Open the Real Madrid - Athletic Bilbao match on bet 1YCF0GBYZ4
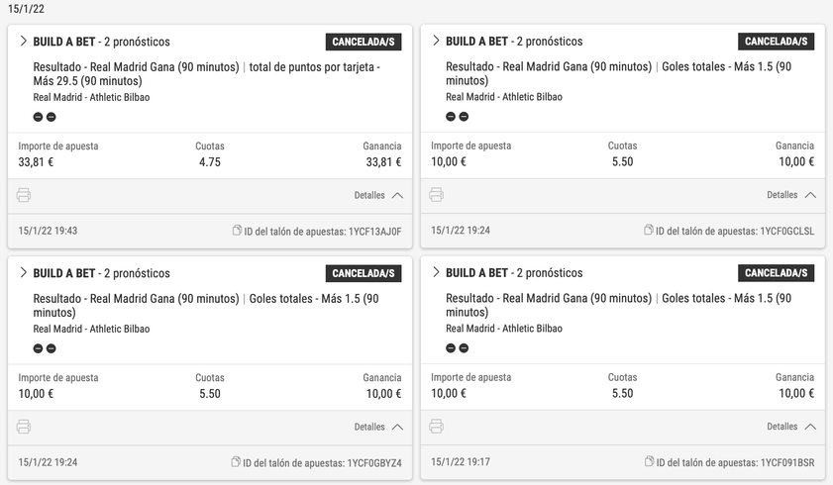This screenshot has width=833, height=485. point(91,329)
